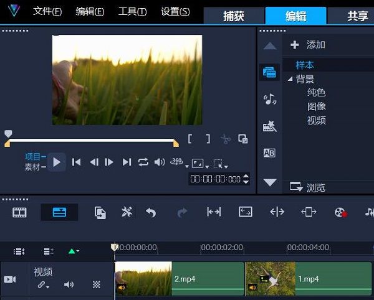Open the 设置(S) menu
Image resolution: width=374 pixels, height=300 pixels.
click(x=175, y=11)
